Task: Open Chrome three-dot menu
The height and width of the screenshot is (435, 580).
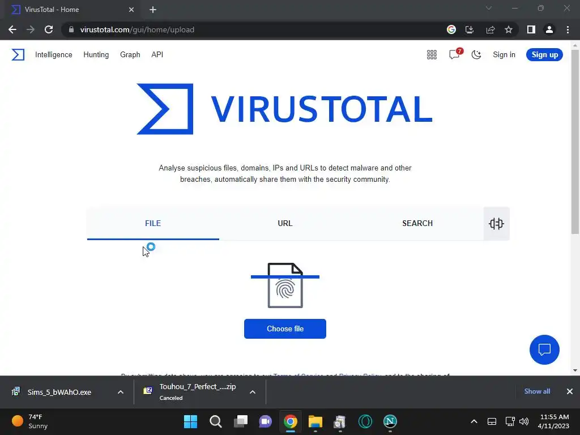Action: click(x=568, y=29)
